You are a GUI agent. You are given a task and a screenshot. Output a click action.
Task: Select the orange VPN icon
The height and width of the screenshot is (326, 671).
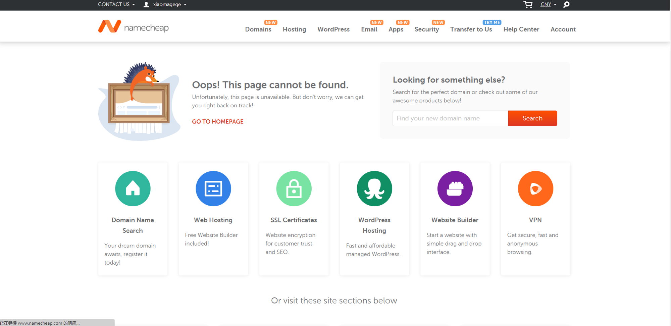[x=535, y=188]
